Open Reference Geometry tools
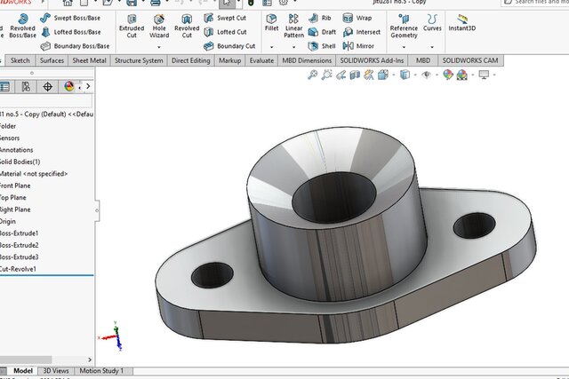 404,26
